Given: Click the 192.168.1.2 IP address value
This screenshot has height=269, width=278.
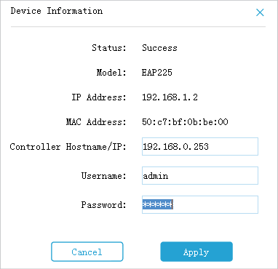Looking at the screenshot, I should pos(170,97).
